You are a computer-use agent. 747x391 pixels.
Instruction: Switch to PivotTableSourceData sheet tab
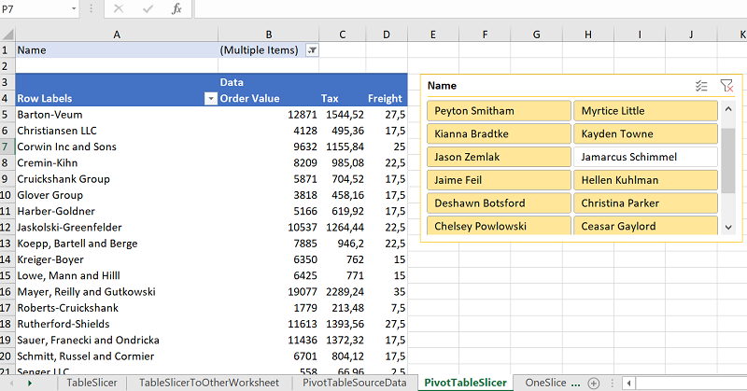pyautogui.click(x=355, y=383)
